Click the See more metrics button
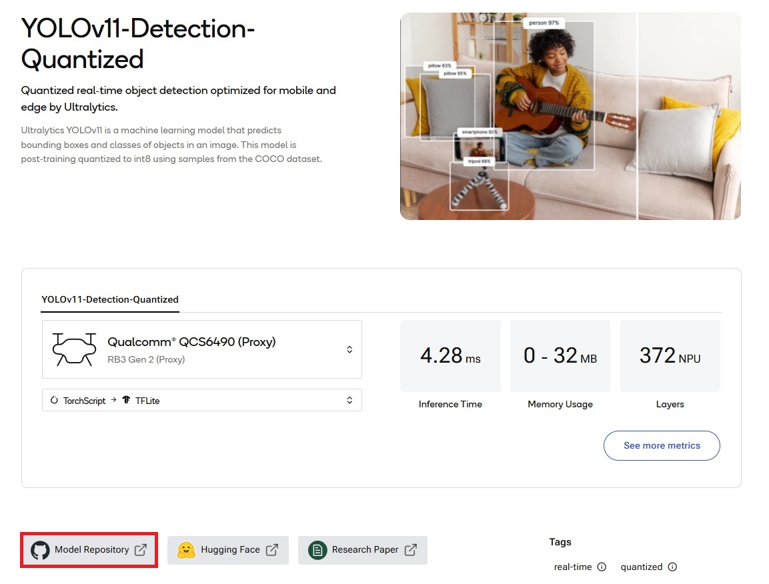The image size is (769, 584). [661, 445]
